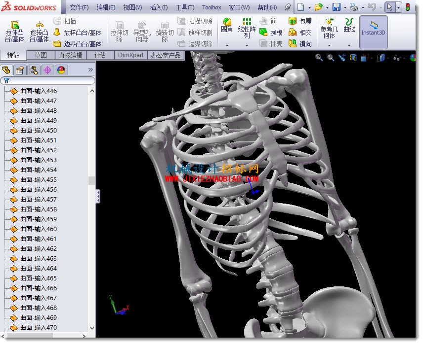Expand the Curves (曲线) dropdown arrow

[x=349, y=45]
